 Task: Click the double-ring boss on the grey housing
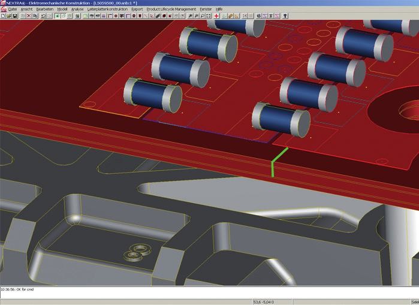tap(137, 253)
